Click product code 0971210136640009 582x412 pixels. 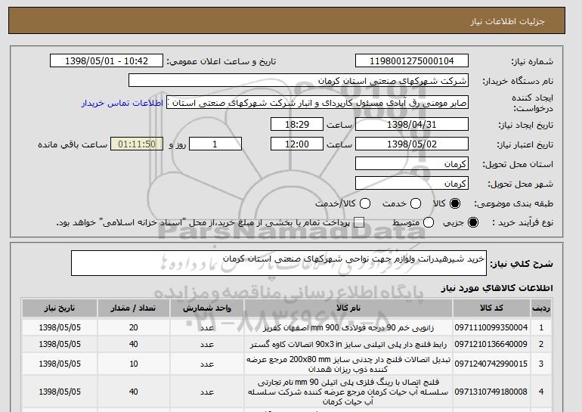point(491,344)
